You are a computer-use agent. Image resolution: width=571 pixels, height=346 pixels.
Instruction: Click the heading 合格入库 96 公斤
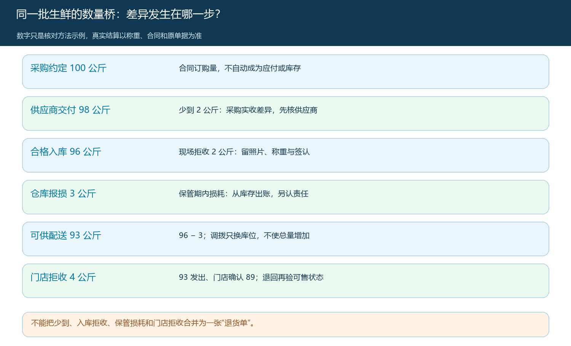point(66,152)
